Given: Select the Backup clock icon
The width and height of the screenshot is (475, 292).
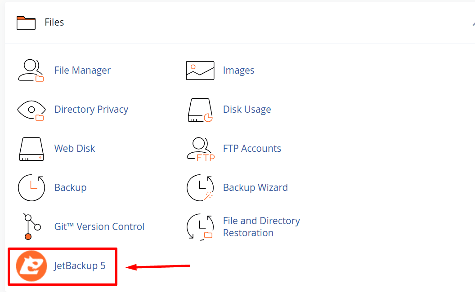Looking at the screenshot, I should coord(31,187).
